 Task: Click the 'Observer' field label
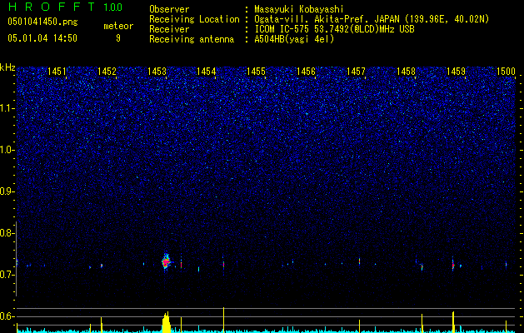pos(169,9)
